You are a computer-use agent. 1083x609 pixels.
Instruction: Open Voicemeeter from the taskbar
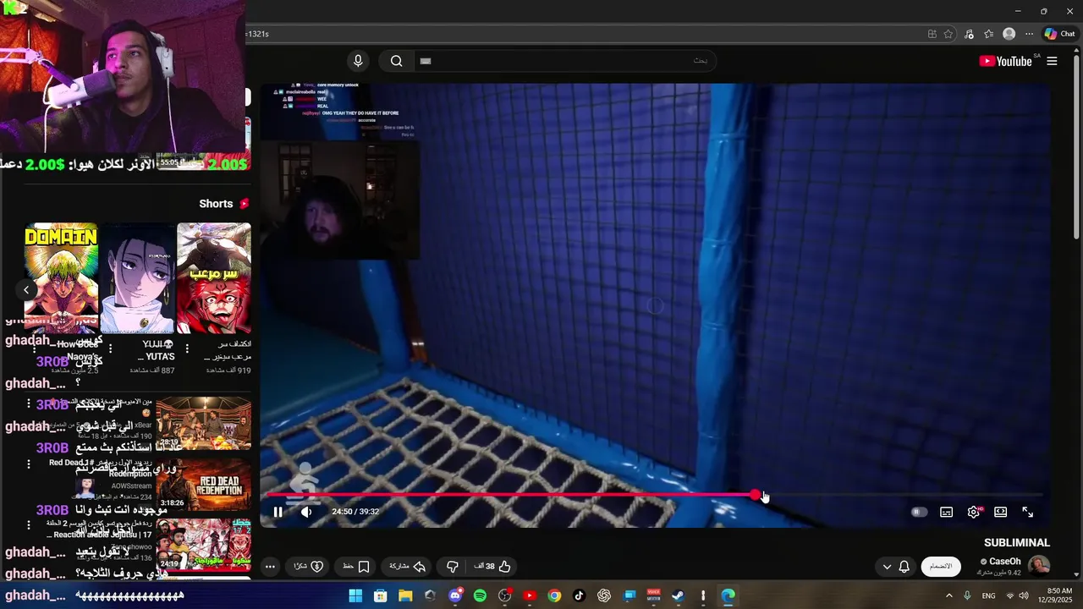click(653, 595)
